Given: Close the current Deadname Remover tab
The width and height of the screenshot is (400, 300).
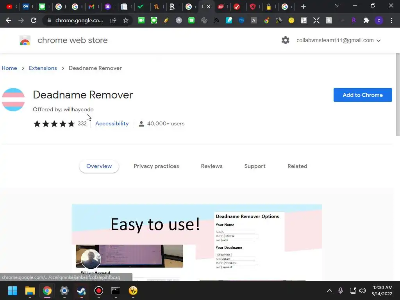Looking at the screenshot, I should click(x=209, y=7).
